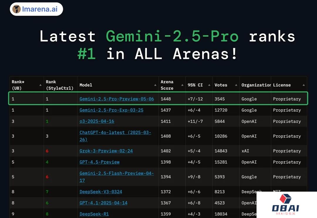317x218 pixels.
Task: Sort by Votes column arrow
Action: tap(236, 85)
